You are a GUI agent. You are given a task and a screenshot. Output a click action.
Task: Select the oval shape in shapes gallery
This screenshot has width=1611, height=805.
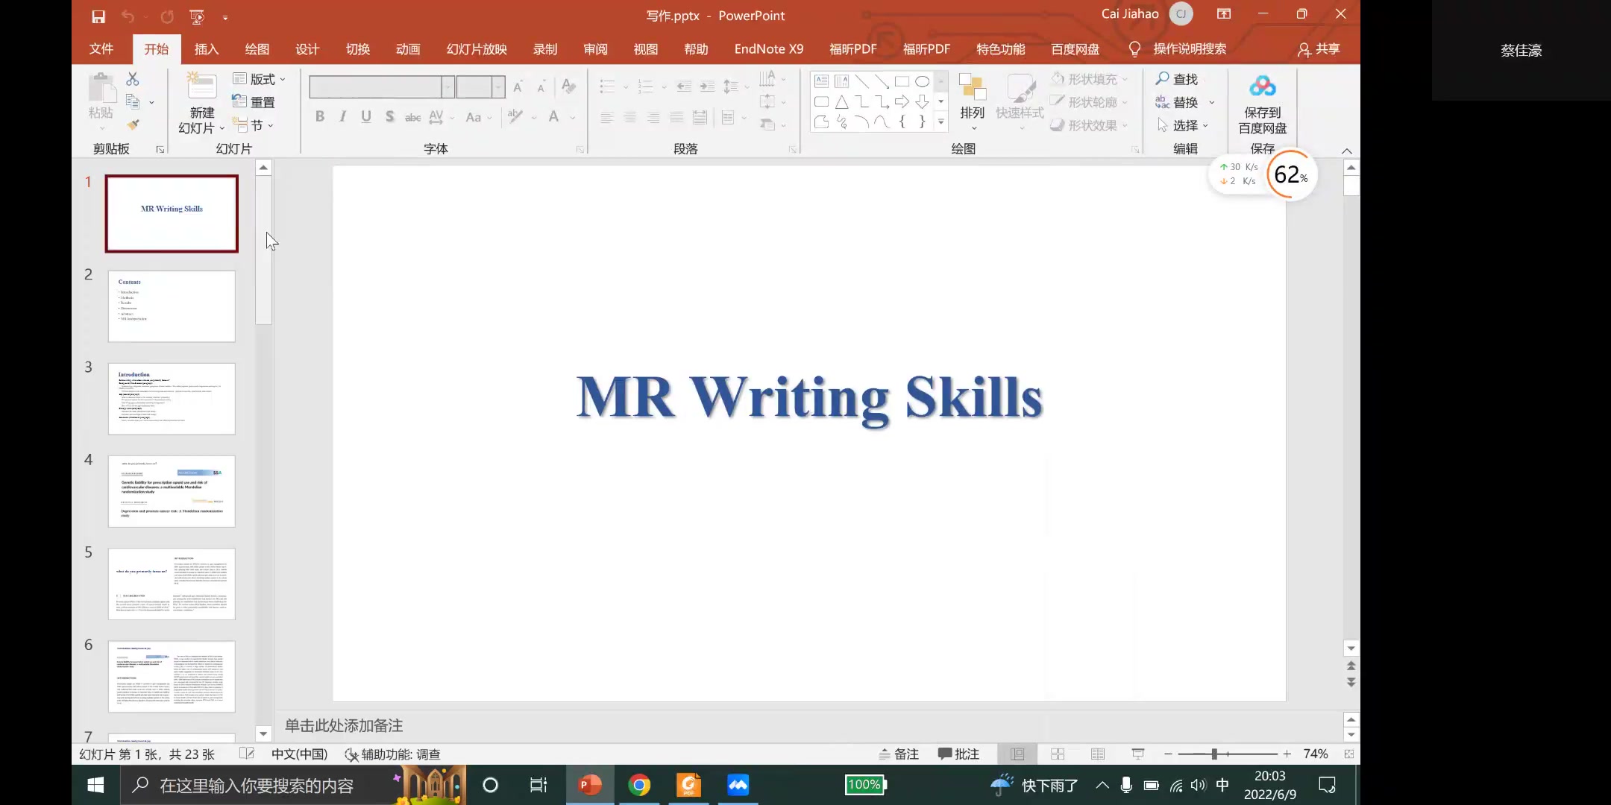(922, 81)
